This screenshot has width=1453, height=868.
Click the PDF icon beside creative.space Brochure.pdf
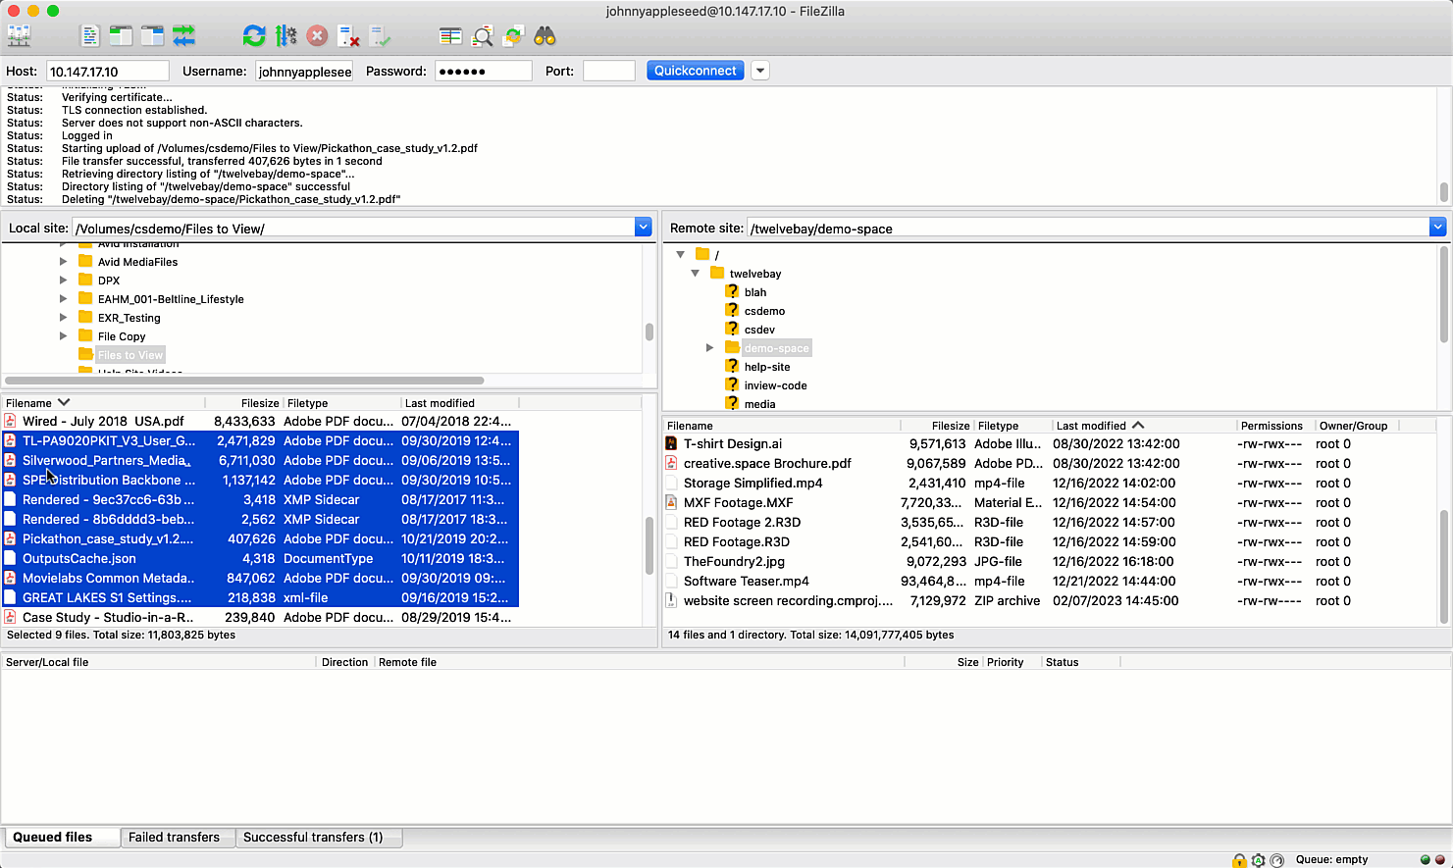pos(672,463)
